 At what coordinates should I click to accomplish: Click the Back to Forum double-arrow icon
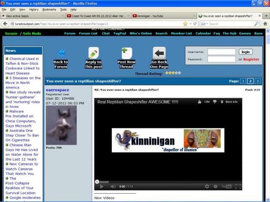[61, 53]
